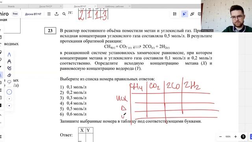Choose the bottom pen thickness preset
Screen dimensions: 252x142
[9, 106]
